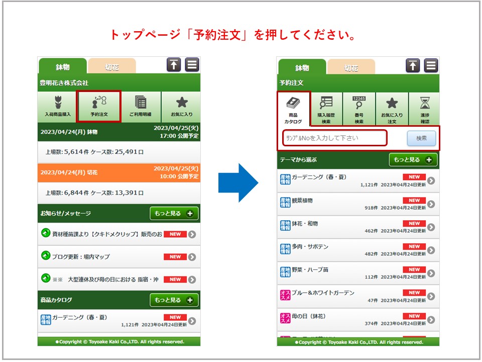Open 番号検索 number search icon
Screen dimensions: 482x362
coord(358,103)
